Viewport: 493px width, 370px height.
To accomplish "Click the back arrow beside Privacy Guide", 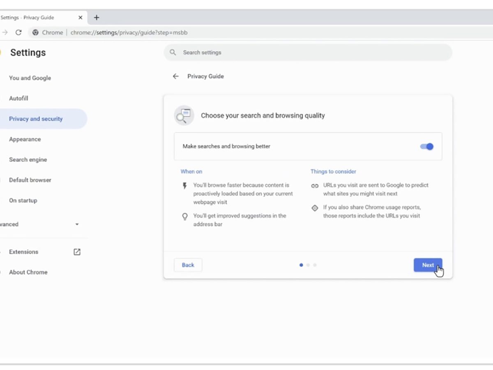I will click(176, 76).
